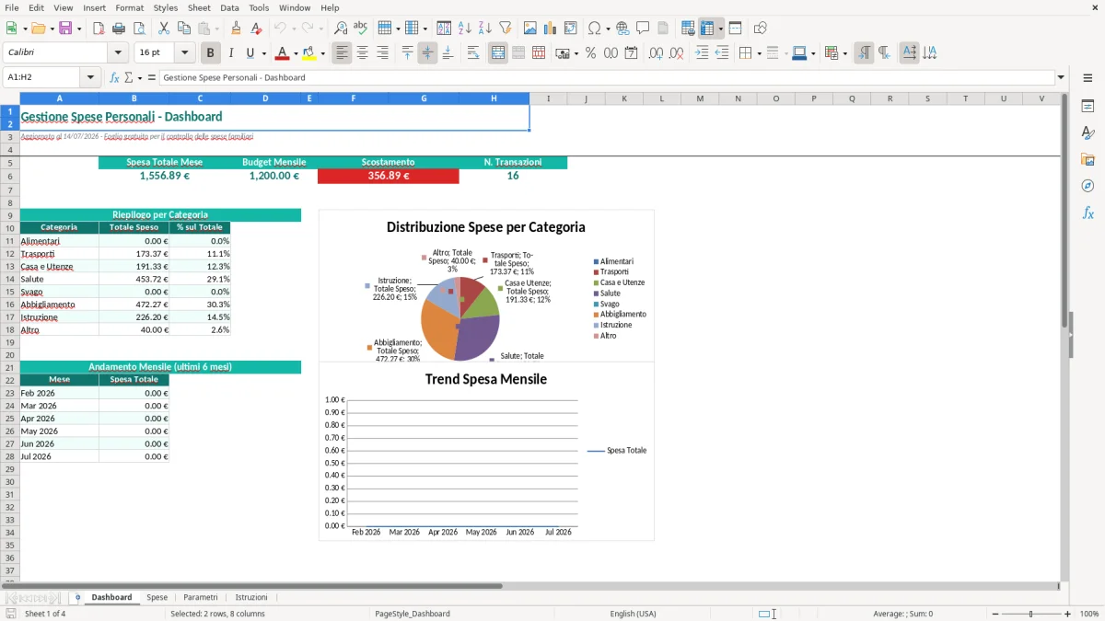Image resolution: width=1105 pixels, height=621 pixels.
Task: Click the Insert Hyperlink globe icon
Action: coord(622,29)
